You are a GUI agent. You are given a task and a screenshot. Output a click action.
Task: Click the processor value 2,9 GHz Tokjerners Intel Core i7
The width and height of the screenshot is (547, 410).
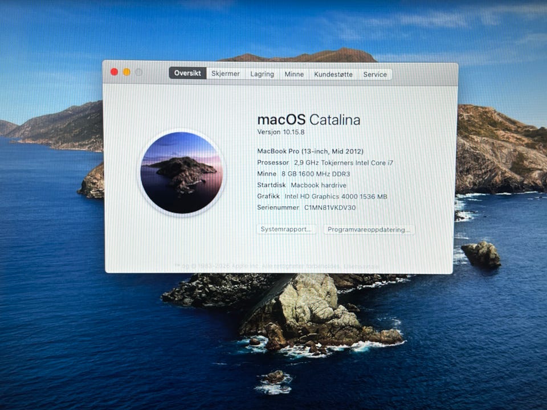343,162
